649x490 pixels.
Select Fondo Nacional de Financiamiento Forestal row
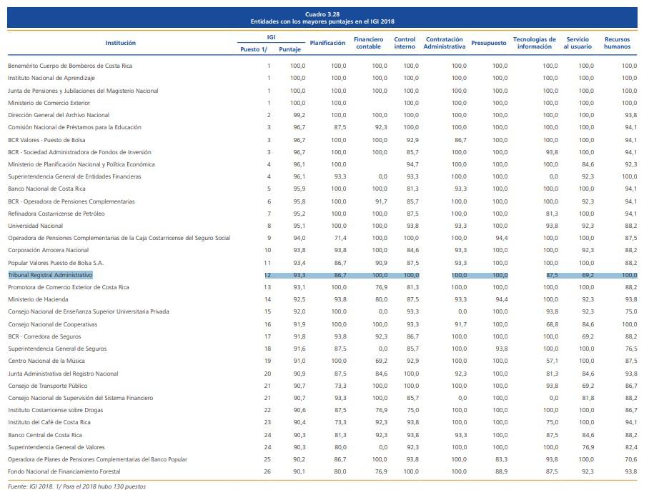tap(64, 471)
